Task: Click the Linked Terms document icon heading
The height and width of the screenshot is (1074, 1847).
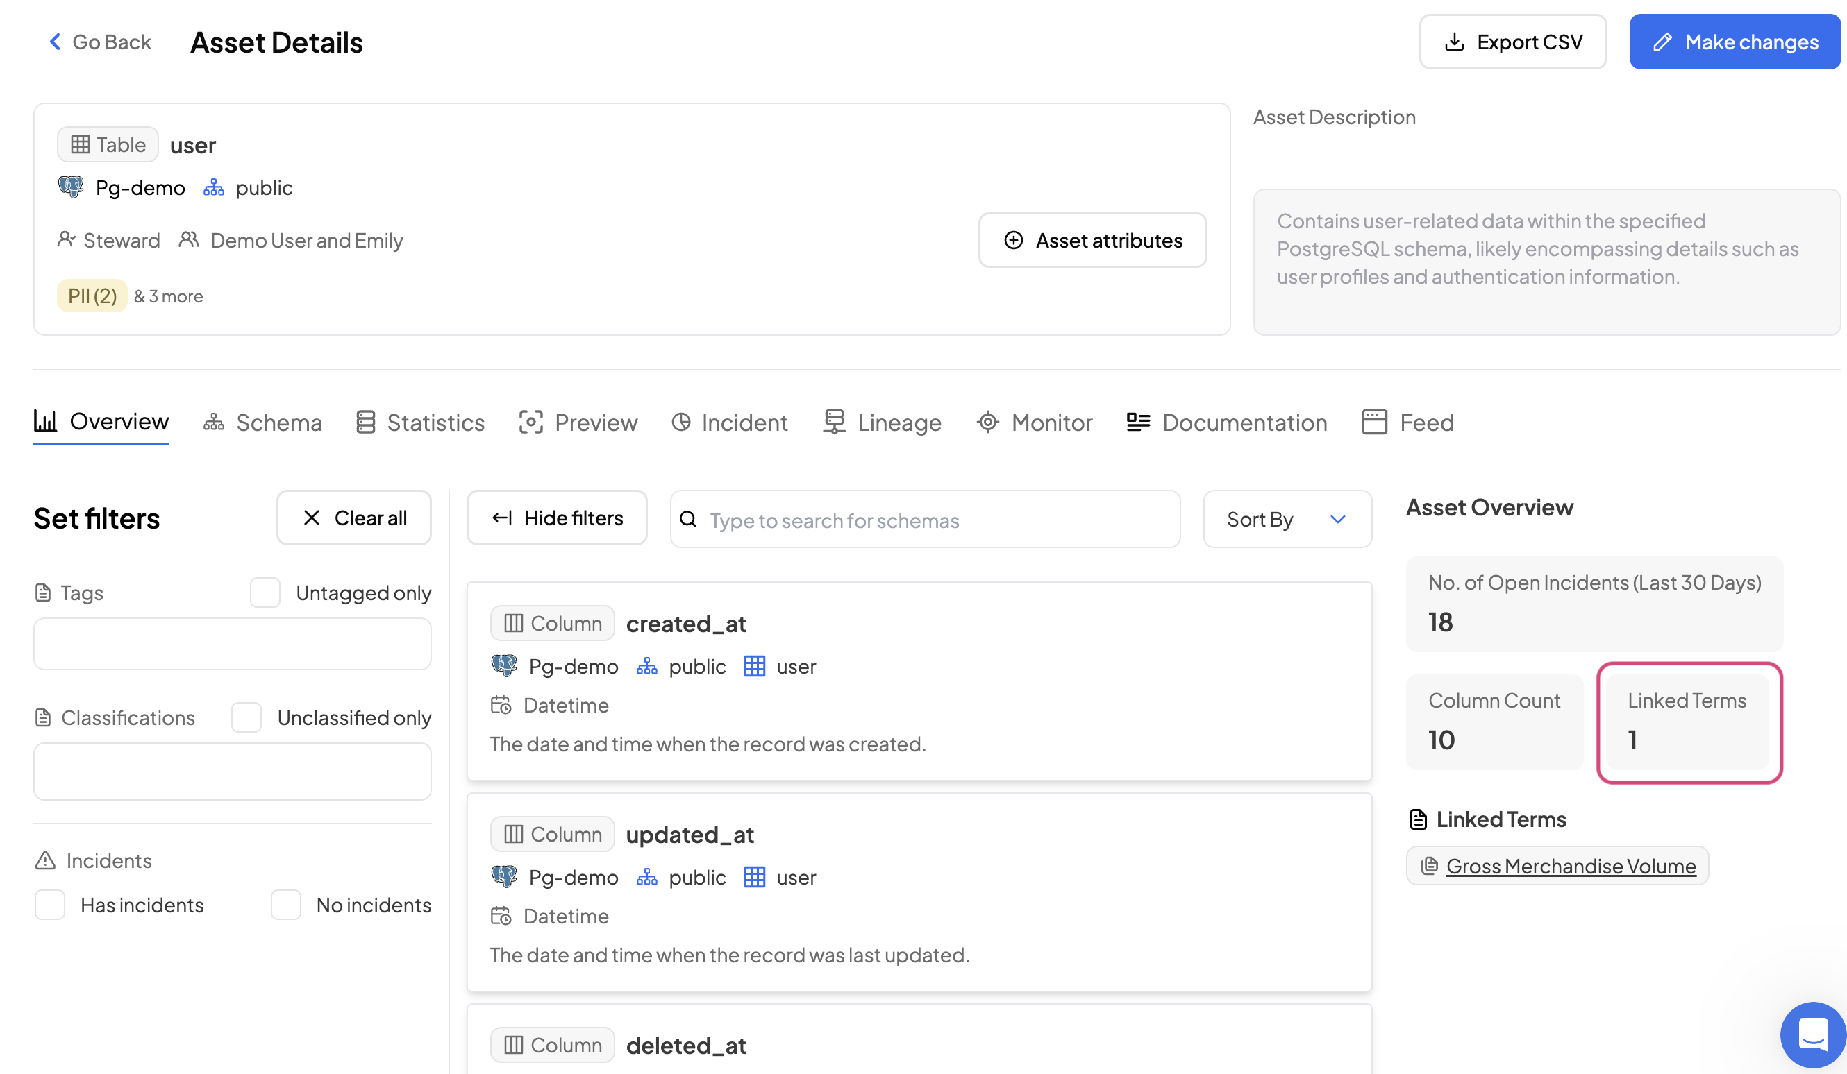Action: coord(1418,819)
